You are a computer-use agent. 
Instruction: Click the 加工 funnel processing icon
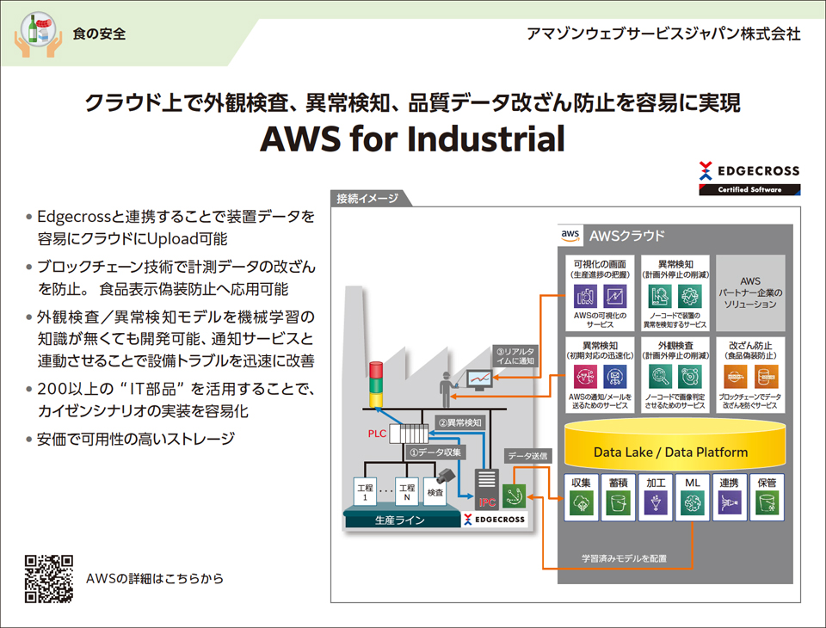coord(656,503)
